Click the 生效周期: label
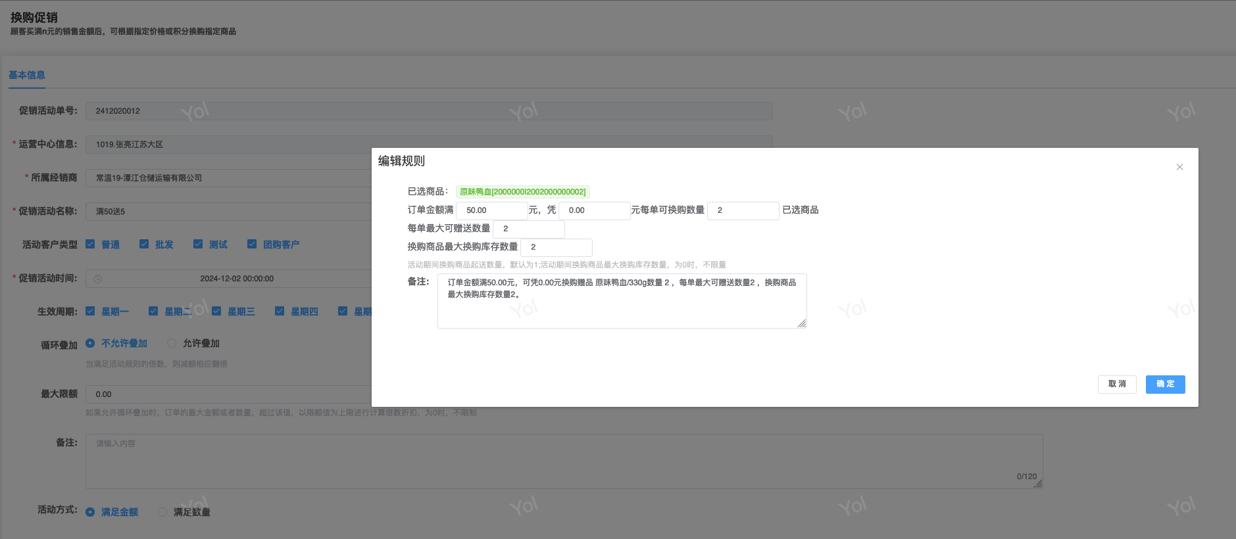The width and height of the screenshot is (1236, 539). (x=57, y=312)
